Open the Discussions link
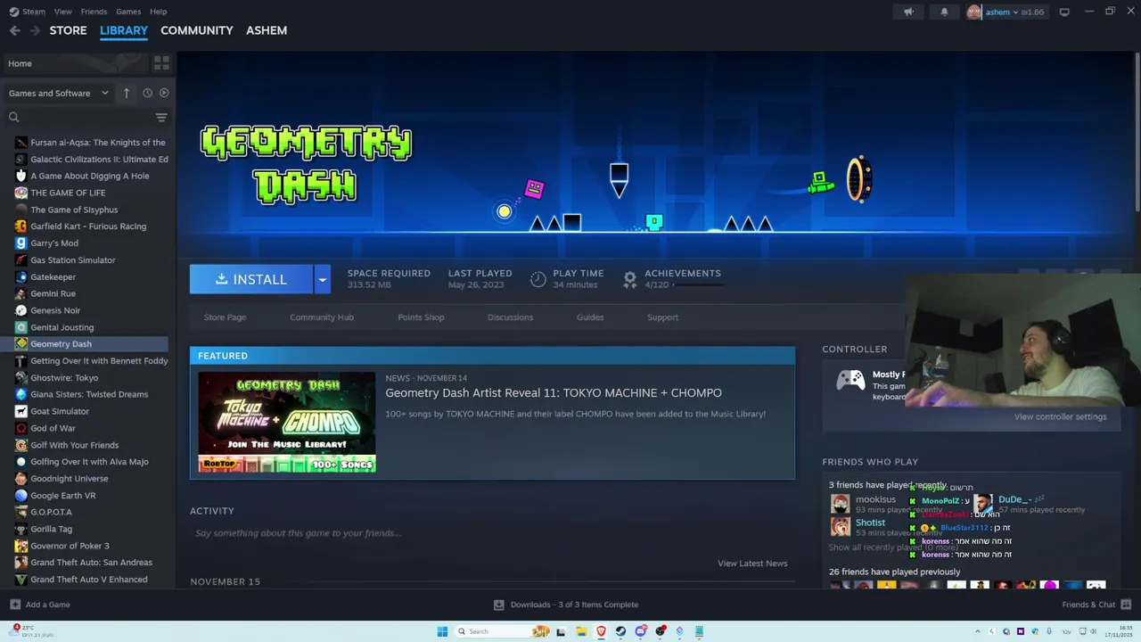1141x642 pixels. (510, 317)
